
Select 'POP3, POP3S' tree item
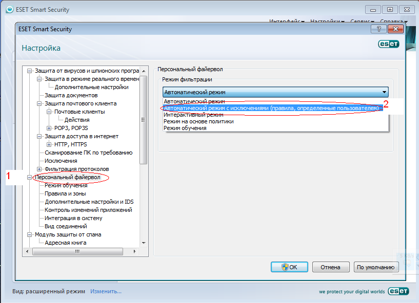(71, 128)
